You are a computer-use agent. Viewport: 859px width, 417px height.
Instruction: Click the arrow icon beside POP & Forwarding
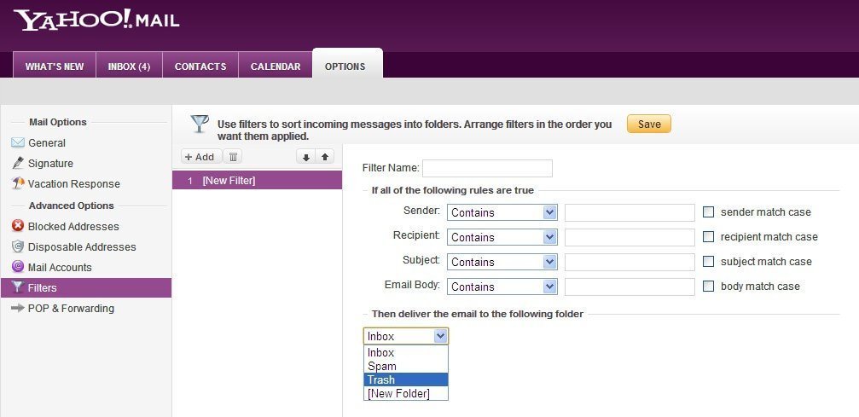tap(18, 308)
